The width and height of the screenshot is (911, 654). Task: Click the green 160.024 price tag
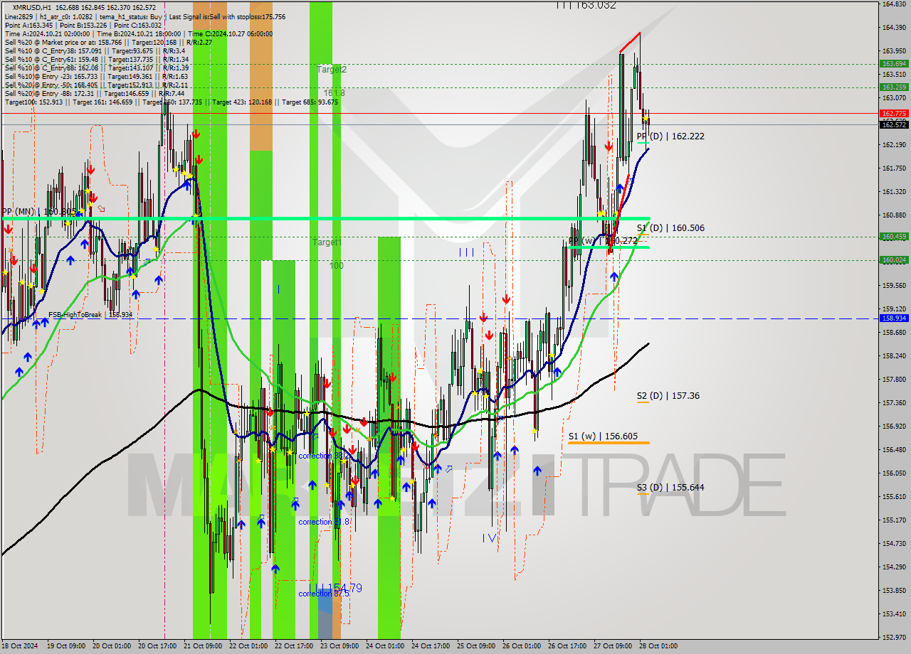coord(893,260)
